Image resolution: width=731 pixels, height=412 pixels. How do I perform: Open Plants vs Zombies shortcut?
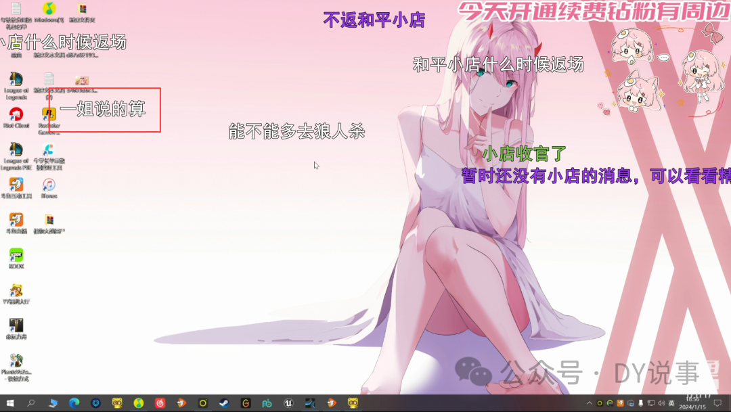pyautogui.click(x=16, y=367)
